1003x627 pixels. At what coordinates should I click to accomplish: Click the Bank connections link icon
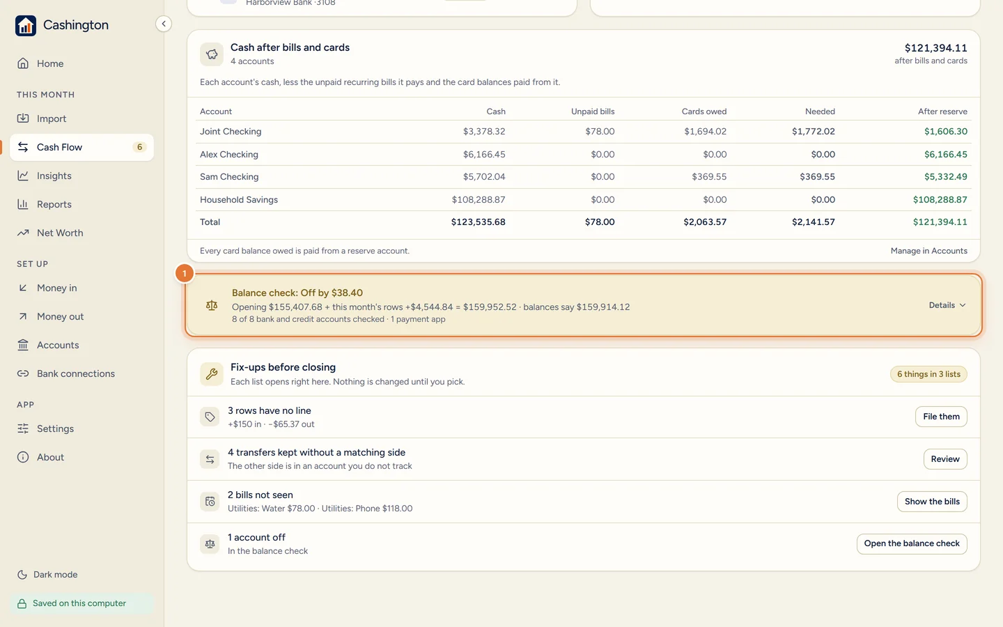pyautogui.click(x=23, y=373)
